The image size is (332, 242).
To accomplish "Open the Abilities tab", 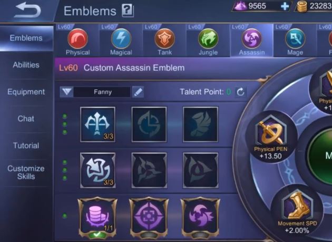I will pyautogui.click(x=26, y=65).
